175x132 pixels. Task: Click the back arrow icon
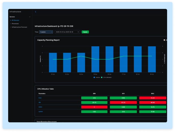click(x=36, y=12)
